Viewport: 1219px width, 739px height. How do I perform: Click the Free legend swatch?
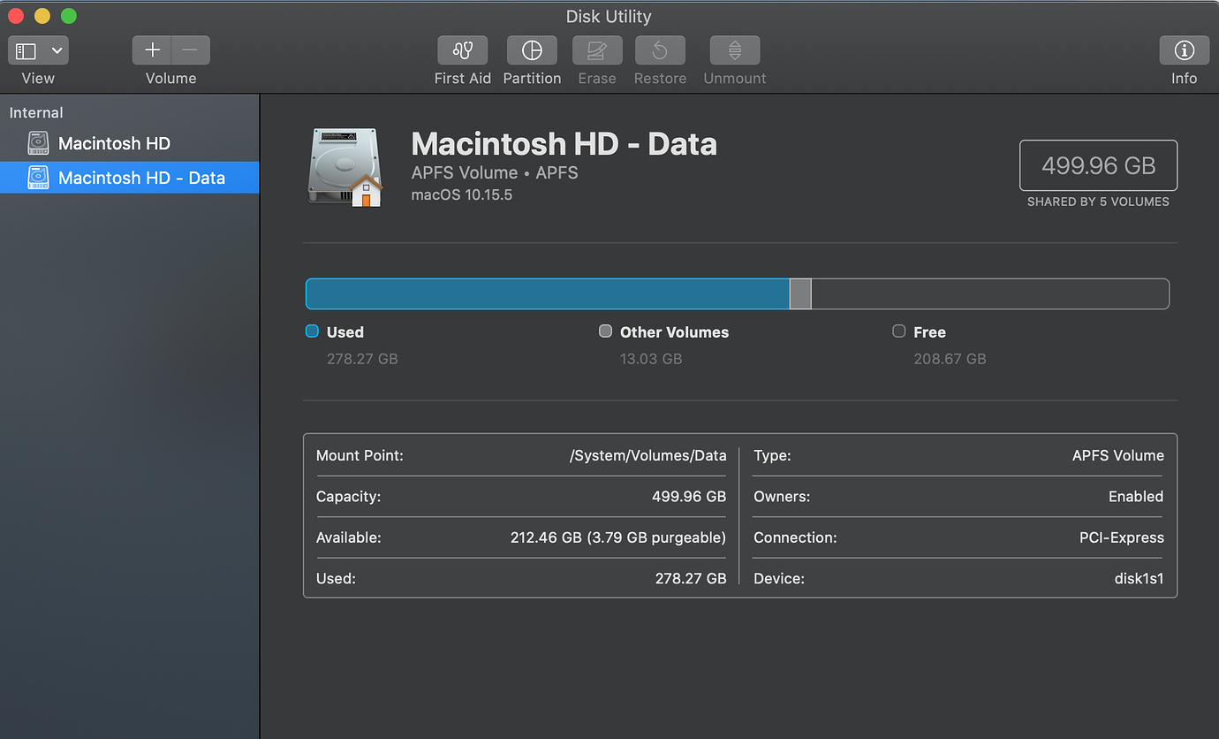pos(898,331)
